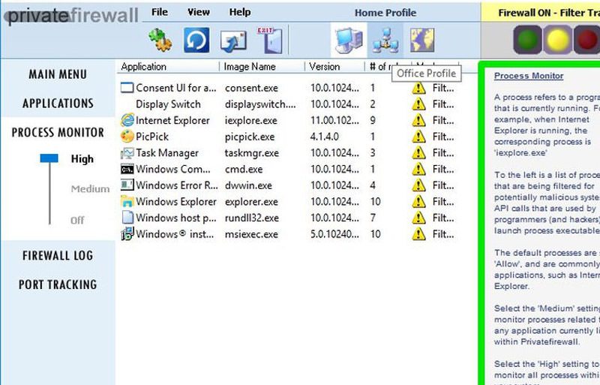The width and height of the screenshot is (600, 385).
Task: Click the dwwin.exe image name cell
Action: point(248,185)
